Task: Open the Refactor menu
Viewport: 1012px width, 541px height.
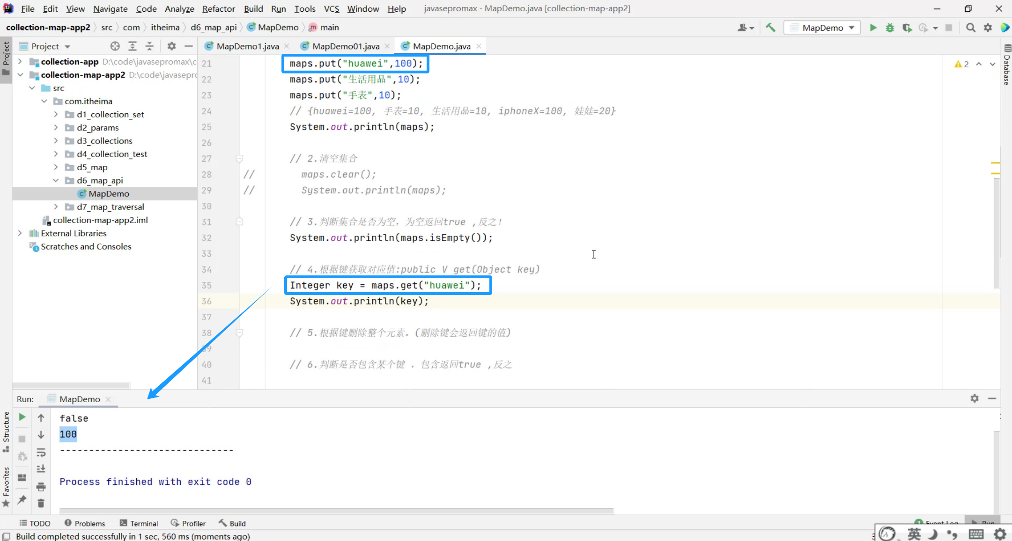Action: [x=218, y=8]
